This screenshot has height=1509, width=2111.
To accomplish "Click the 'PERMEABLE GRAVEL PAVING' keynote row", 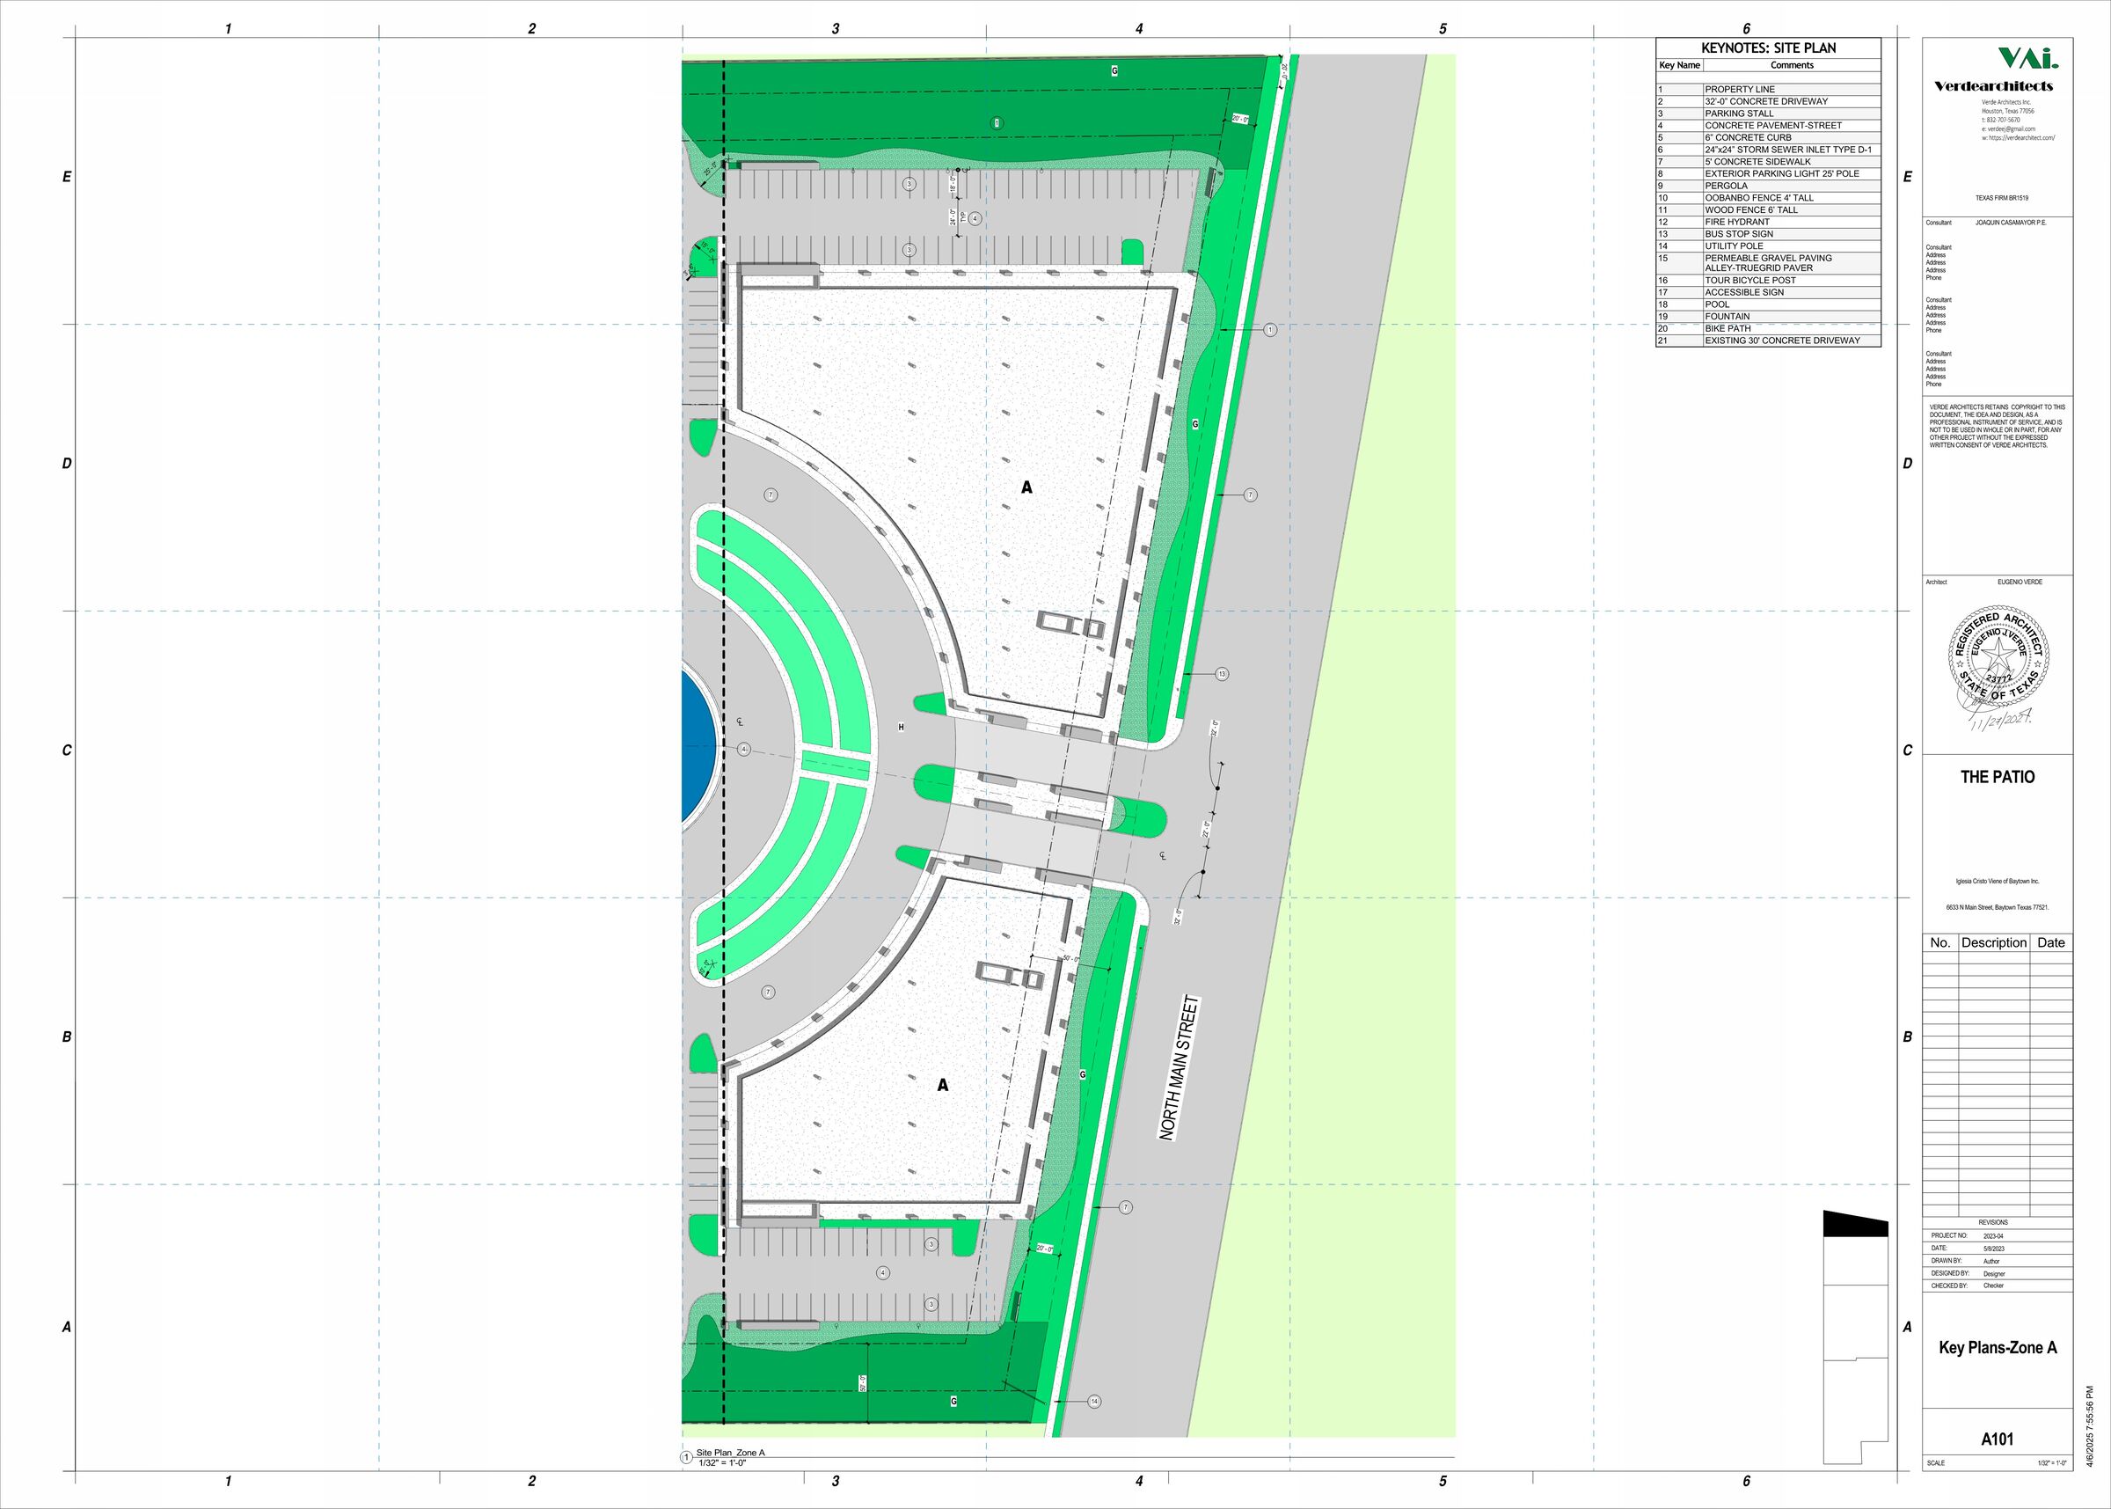I will point(1768,263).
